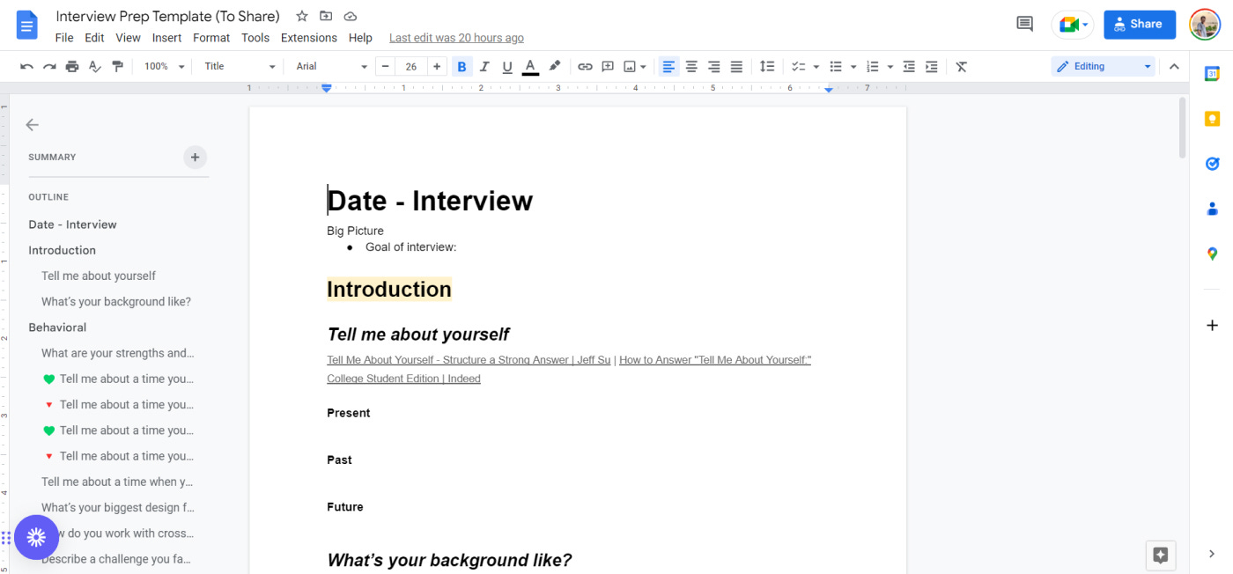Viewport: 1233px width, 574px height.
Task: Select Behavioral in the document outline
Action: pyautogui.click(x=57, y=327)
